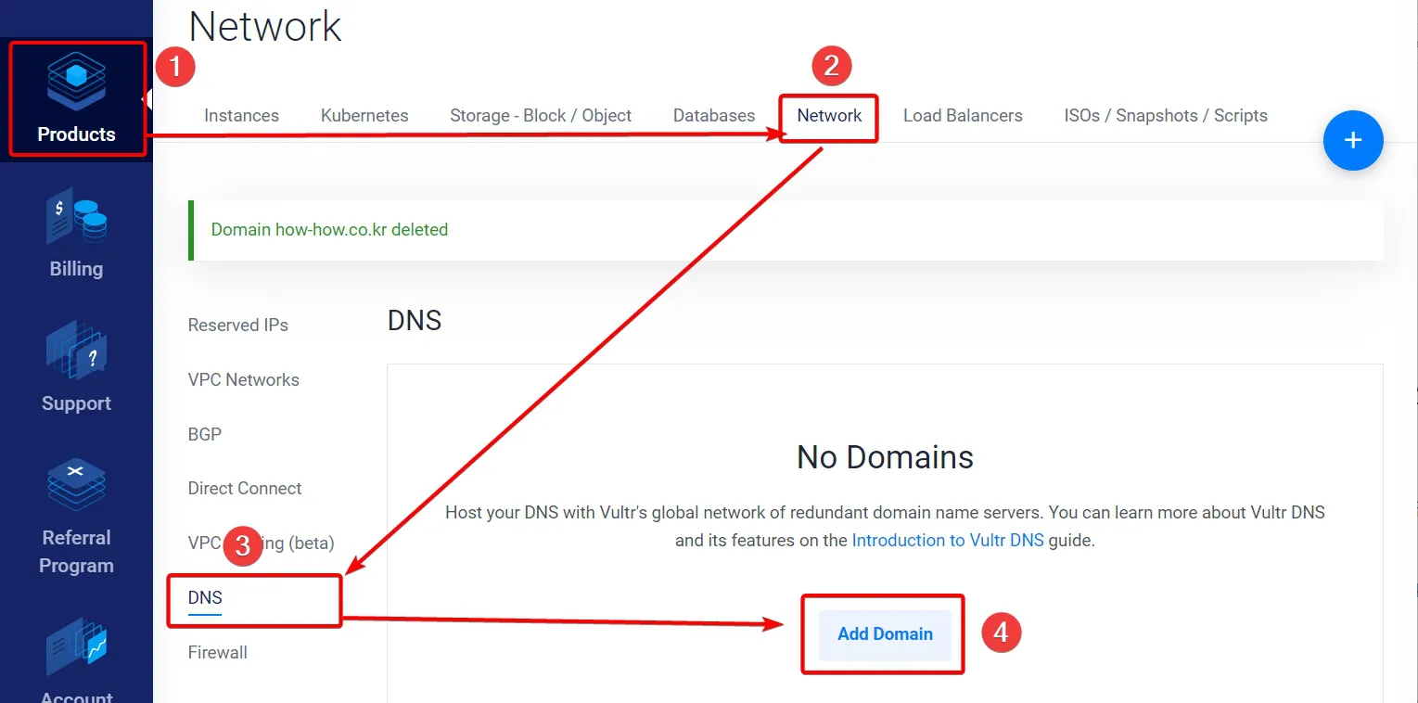Open Firewall in the side menu

218,653
